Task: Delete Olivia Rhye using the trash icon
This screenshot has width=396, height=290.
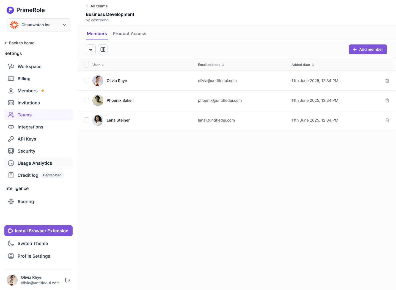Action: (387, 81)
